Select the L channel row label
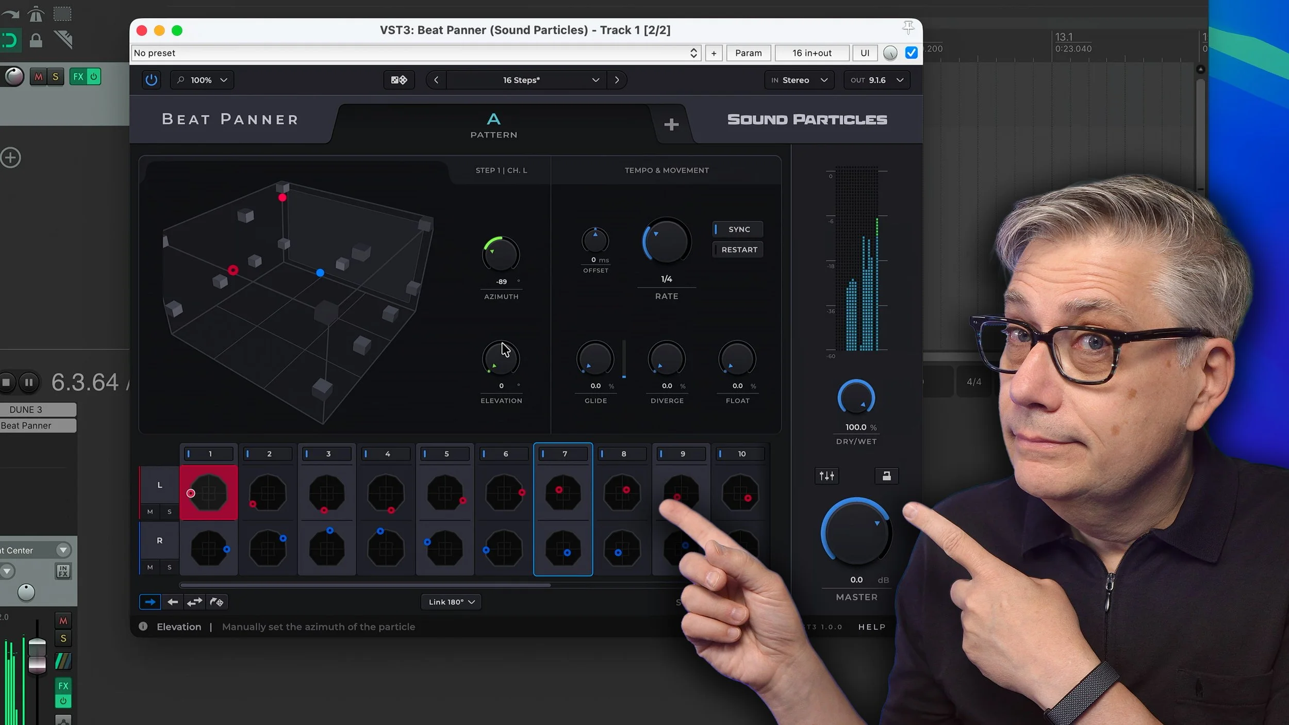 tap(160, 485)
